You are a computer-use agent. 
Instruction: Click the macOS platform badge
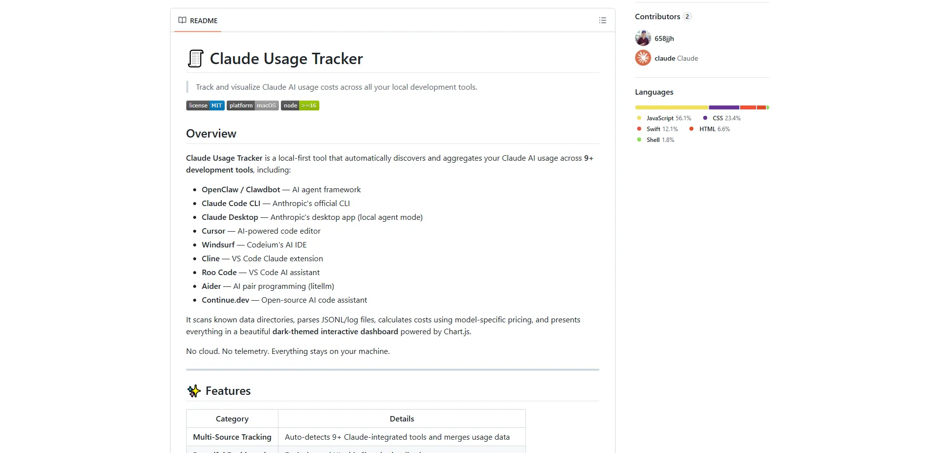[x=252, y=105]
